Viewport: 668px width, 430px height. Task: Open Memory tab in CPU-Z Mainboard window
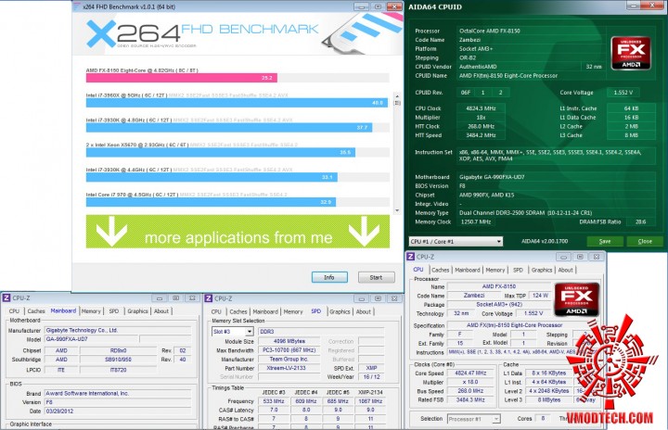[x=91, y=311]
